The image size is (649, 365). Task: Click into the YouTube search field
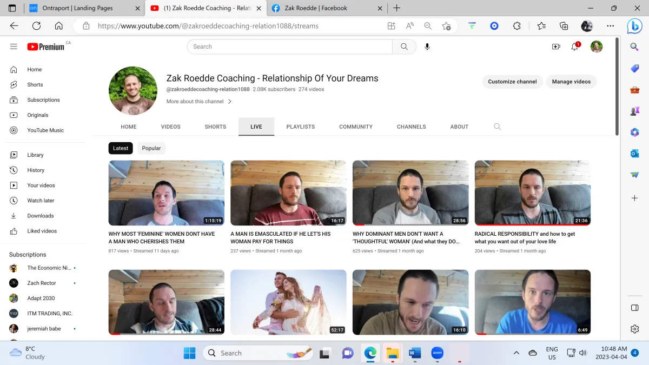pos(289,47)
